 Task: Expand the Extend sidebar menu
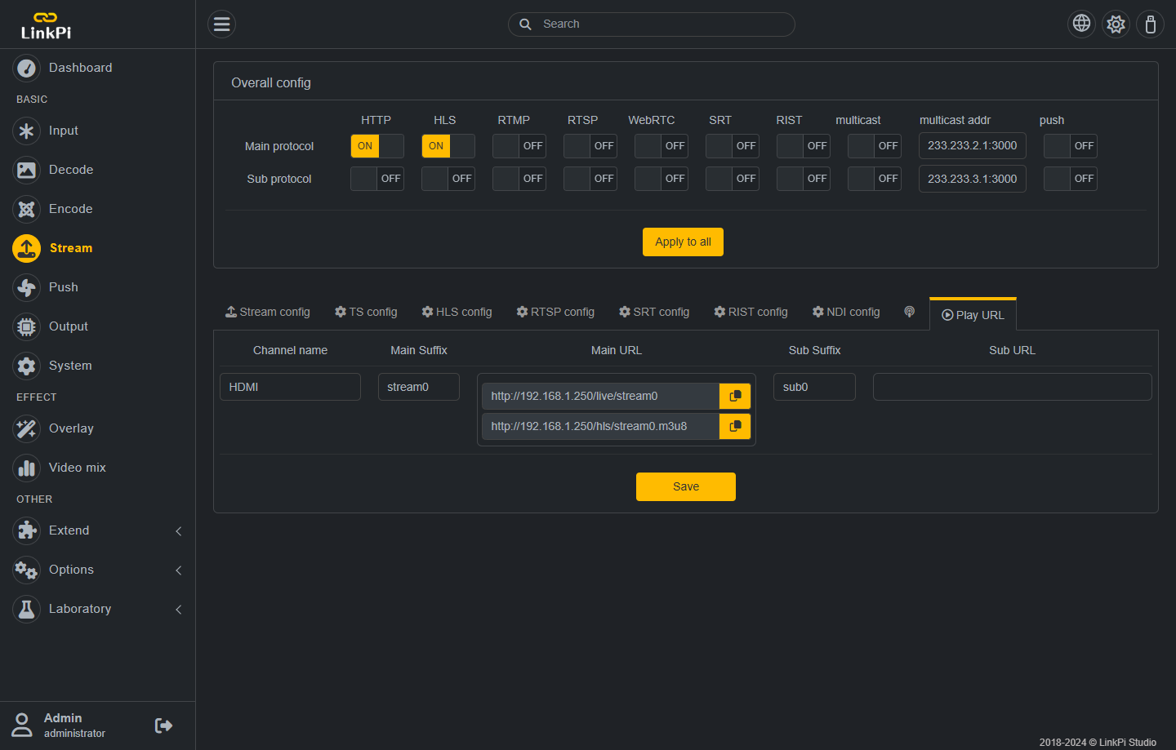pyautogui.click(x=96, y=530)
